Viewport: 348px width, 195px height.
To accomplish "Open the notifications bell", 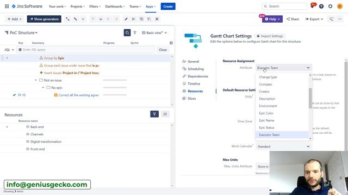I will [x=312, y=6].
